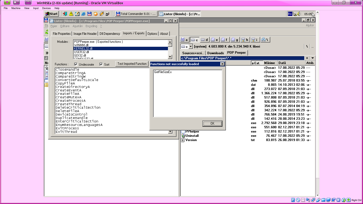Click VirtualBox optical disk status icon
Viewport: 363px width, 204px height.
tap(298, 200)
